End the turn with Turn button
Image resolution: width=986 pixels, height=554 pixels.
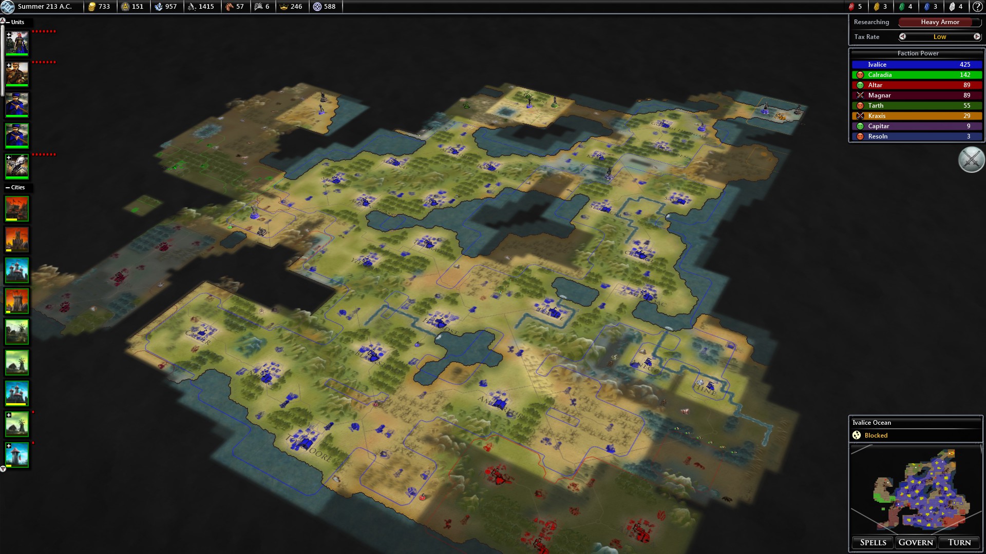tap(959, 542)
